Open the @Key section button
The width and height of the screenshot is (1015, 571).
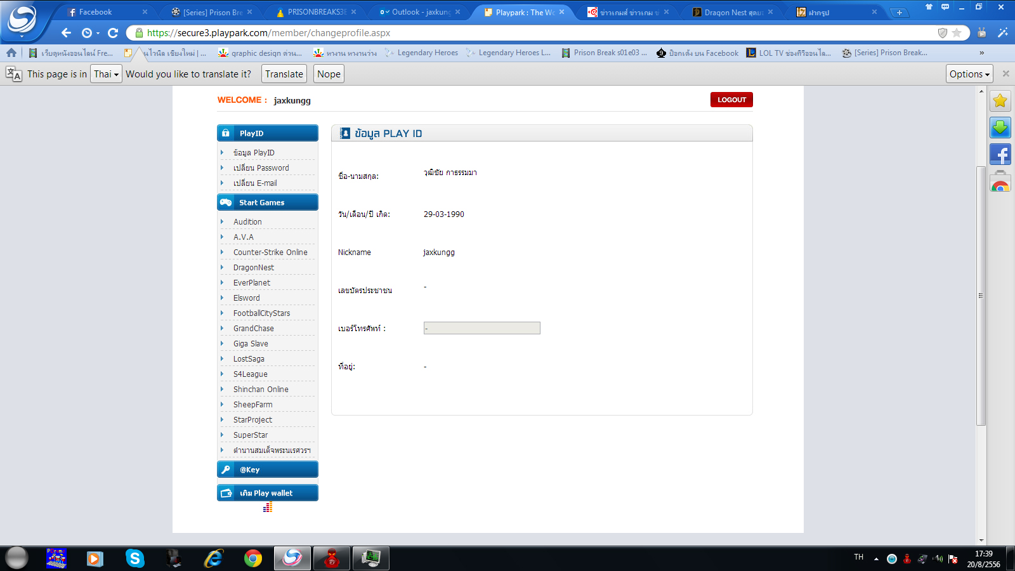[x=268, y=469]
